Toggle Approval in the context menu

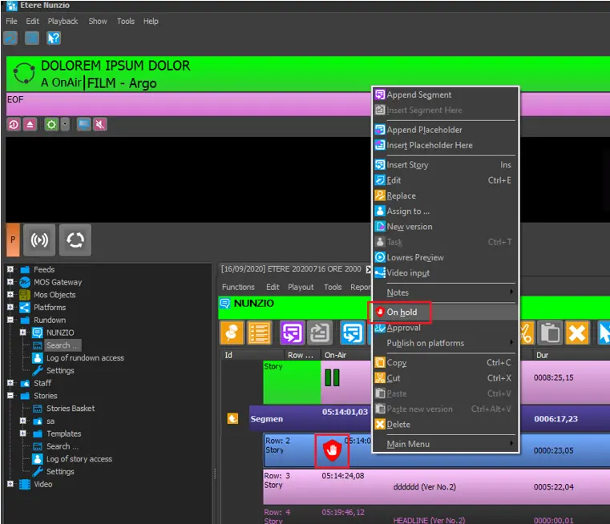tap(403, 328)
